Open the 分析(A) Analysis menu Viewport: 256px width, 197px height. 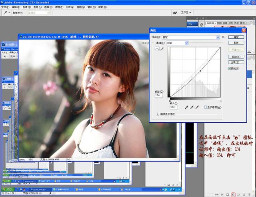coord(70,7)
